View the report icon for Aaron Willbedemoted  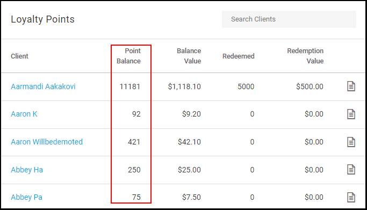coord(351,142)
